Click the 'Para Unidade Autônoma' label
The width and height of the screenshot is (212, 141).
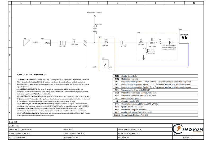(94, 12)
